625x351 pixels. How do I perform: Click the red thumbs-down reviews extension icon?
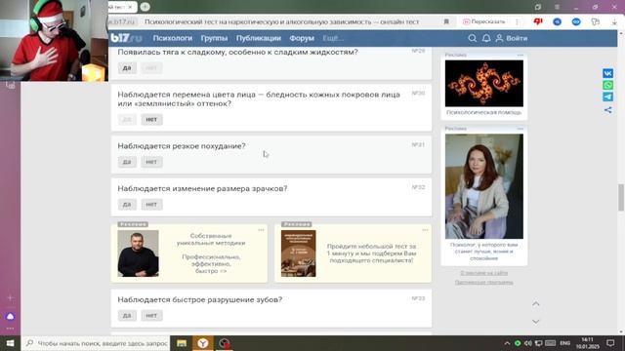click(x=538, y=21)
